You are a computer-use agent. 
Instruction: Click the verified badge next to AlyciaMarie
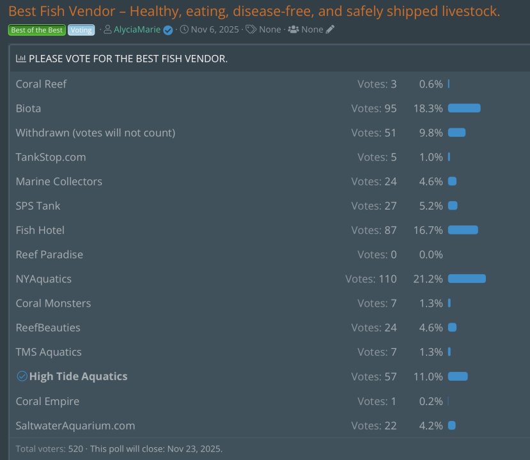coord(168,30)
